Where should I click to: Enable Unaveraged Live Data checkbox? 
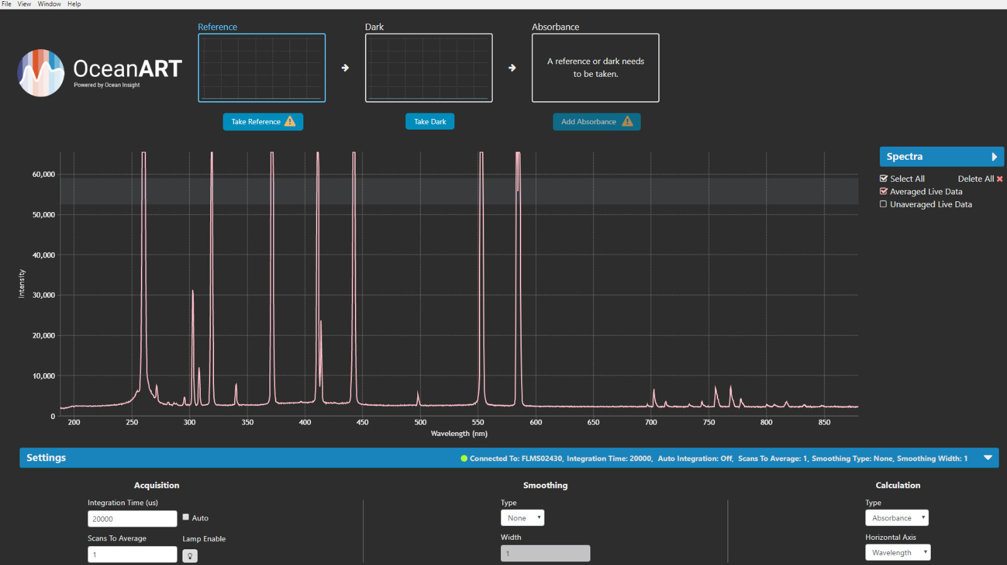[884, 204]
